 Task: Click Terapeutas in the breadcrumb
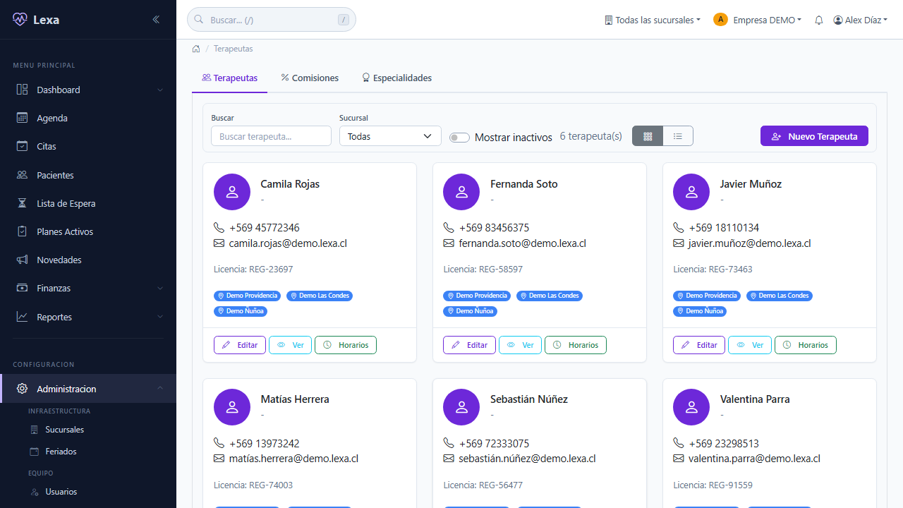pos(233,49)
